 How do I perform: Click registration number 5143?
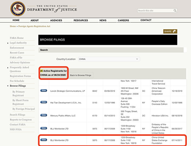tap(95, 103)
